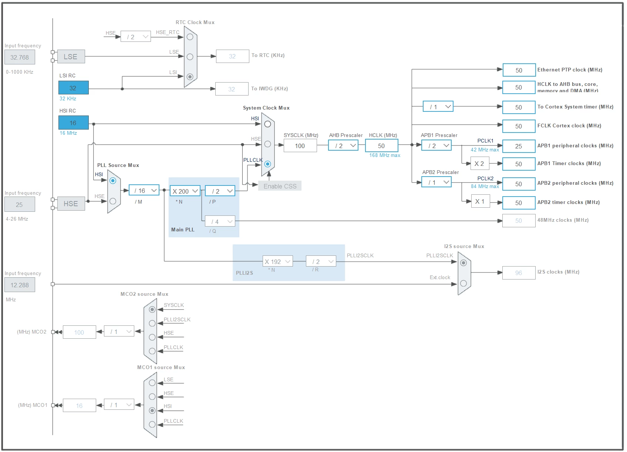This screenshot has width=627, height=452.
Task: Click 48MHz clocks value box
Action: tap(519, 221)
